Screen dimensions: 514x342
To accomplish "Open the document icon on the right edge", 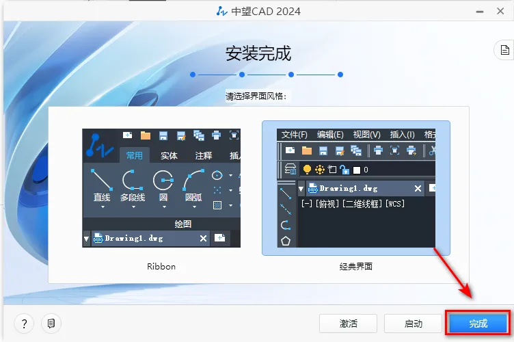I will click(x=505, y=50).
